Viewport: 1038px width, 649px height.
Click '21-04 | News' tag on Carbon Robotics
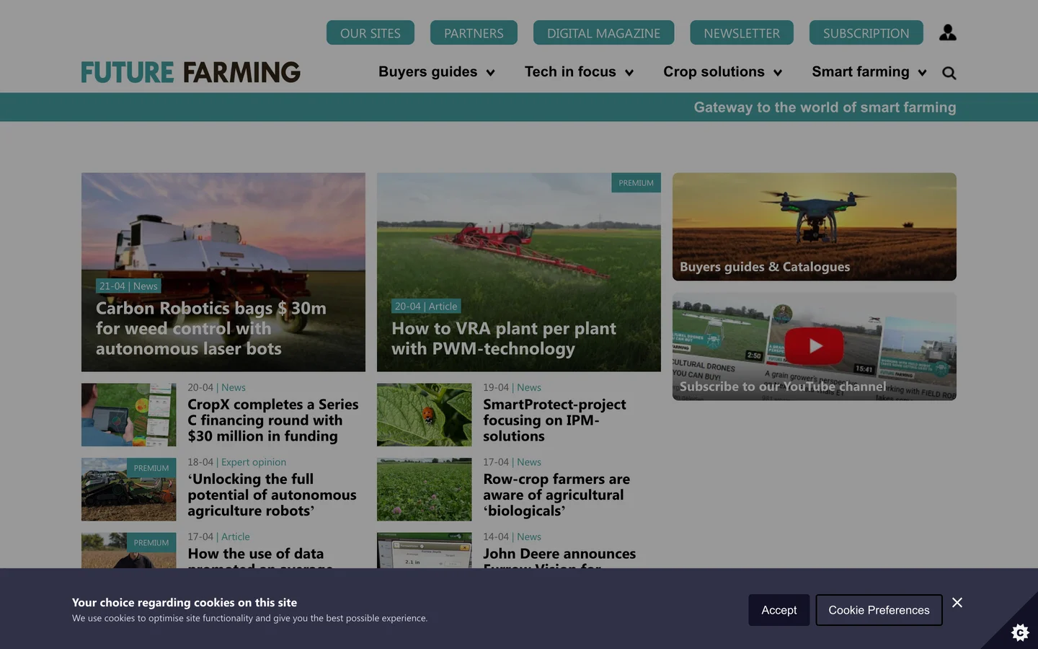(128, 286)
